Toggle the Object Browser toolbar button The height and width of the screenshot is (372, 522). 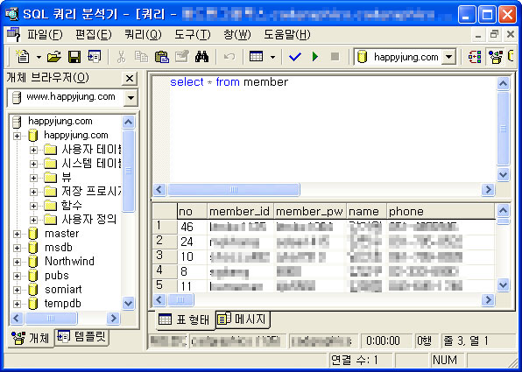(496, 57)
